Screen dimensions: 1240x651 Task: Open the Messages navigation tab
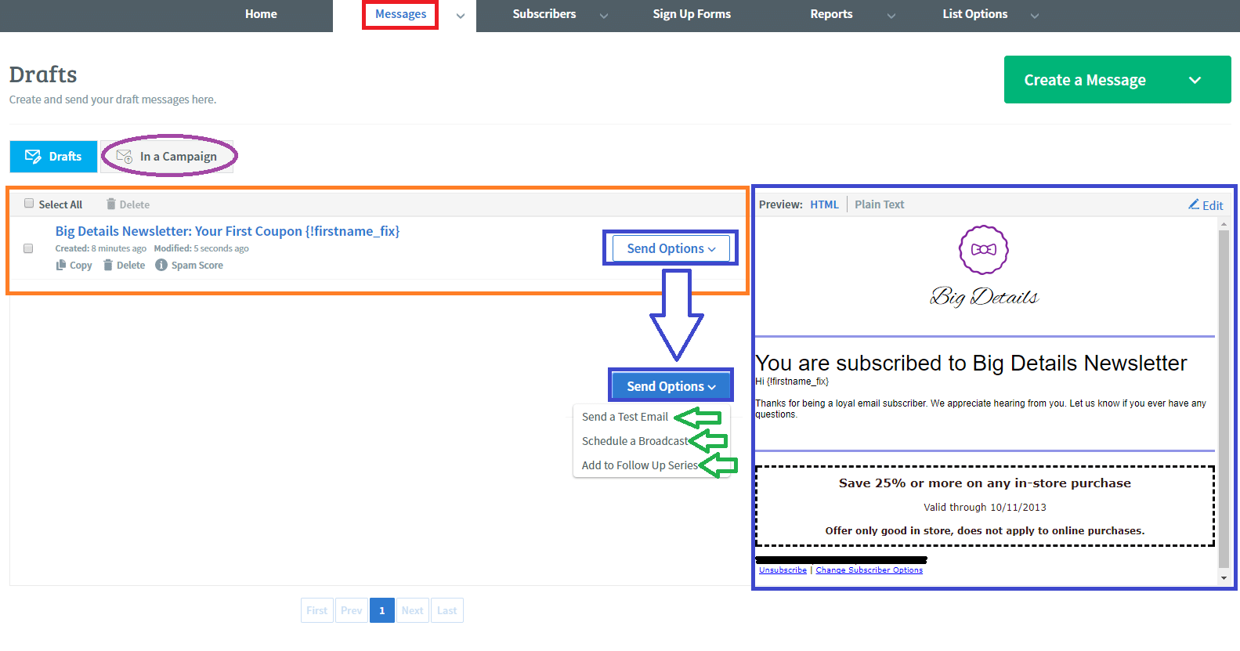[x=400, y=14]
